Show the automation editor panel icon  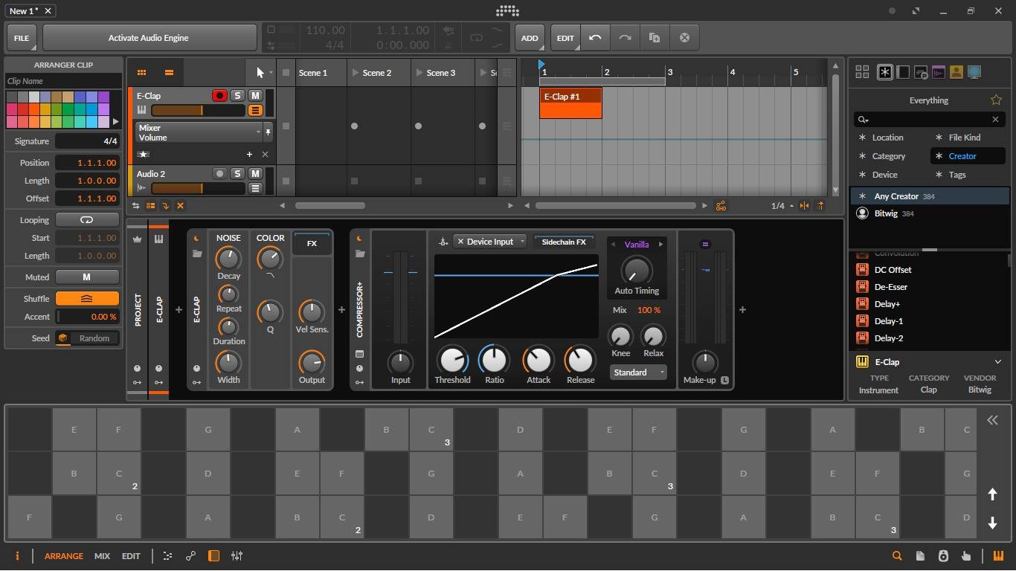(190, 556)
